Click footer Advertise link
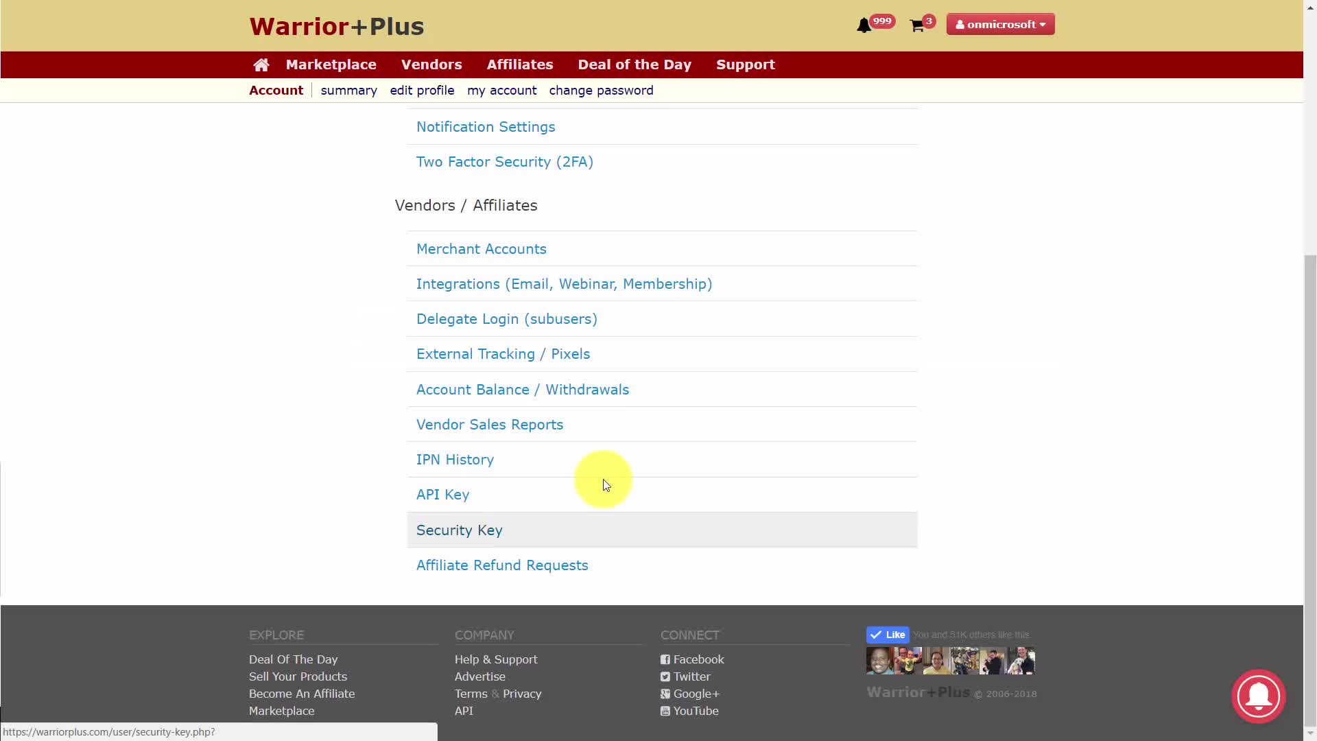 [x=479, y=677]
